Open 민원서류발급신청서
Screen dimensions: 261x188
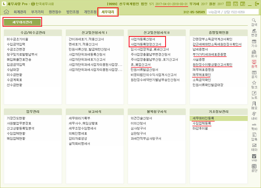pyautogui.click(x=145, y=70)
